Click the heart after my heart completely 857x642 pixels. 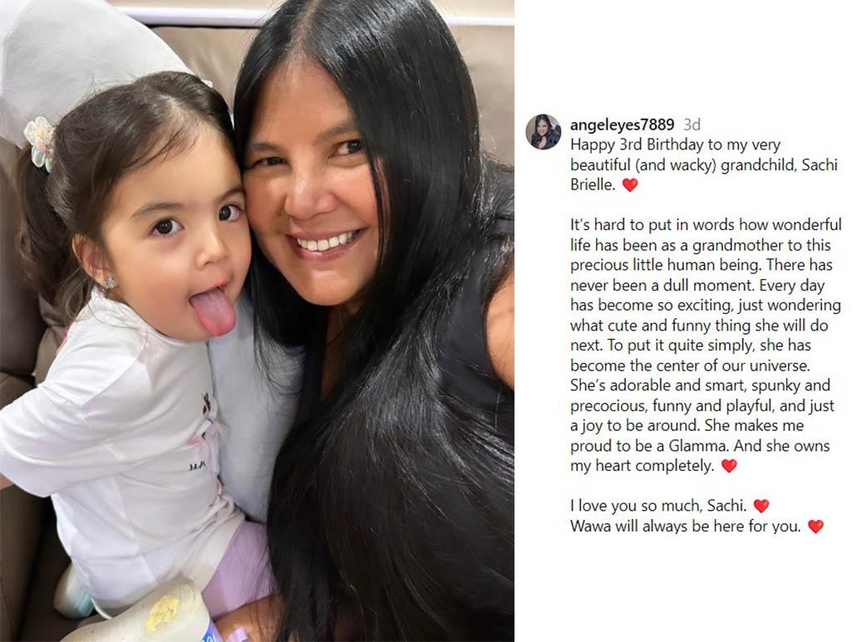(x=729, y=466)
